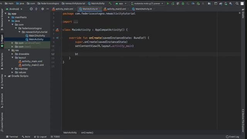Open the Logcat tool window
This screenshot has width=247, height=139.
[x=40, y=137]
